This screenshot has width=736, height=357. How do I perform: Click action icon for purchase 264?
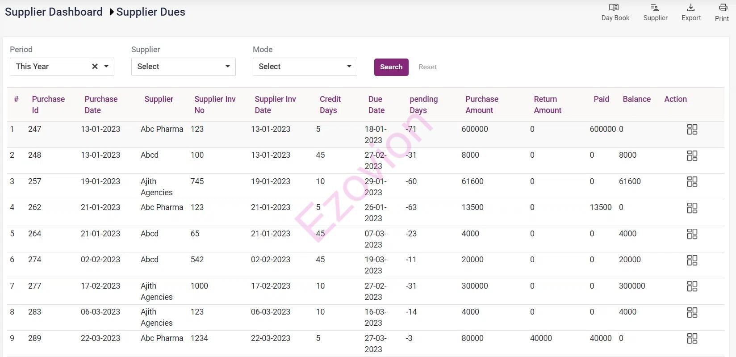(692, 234)
